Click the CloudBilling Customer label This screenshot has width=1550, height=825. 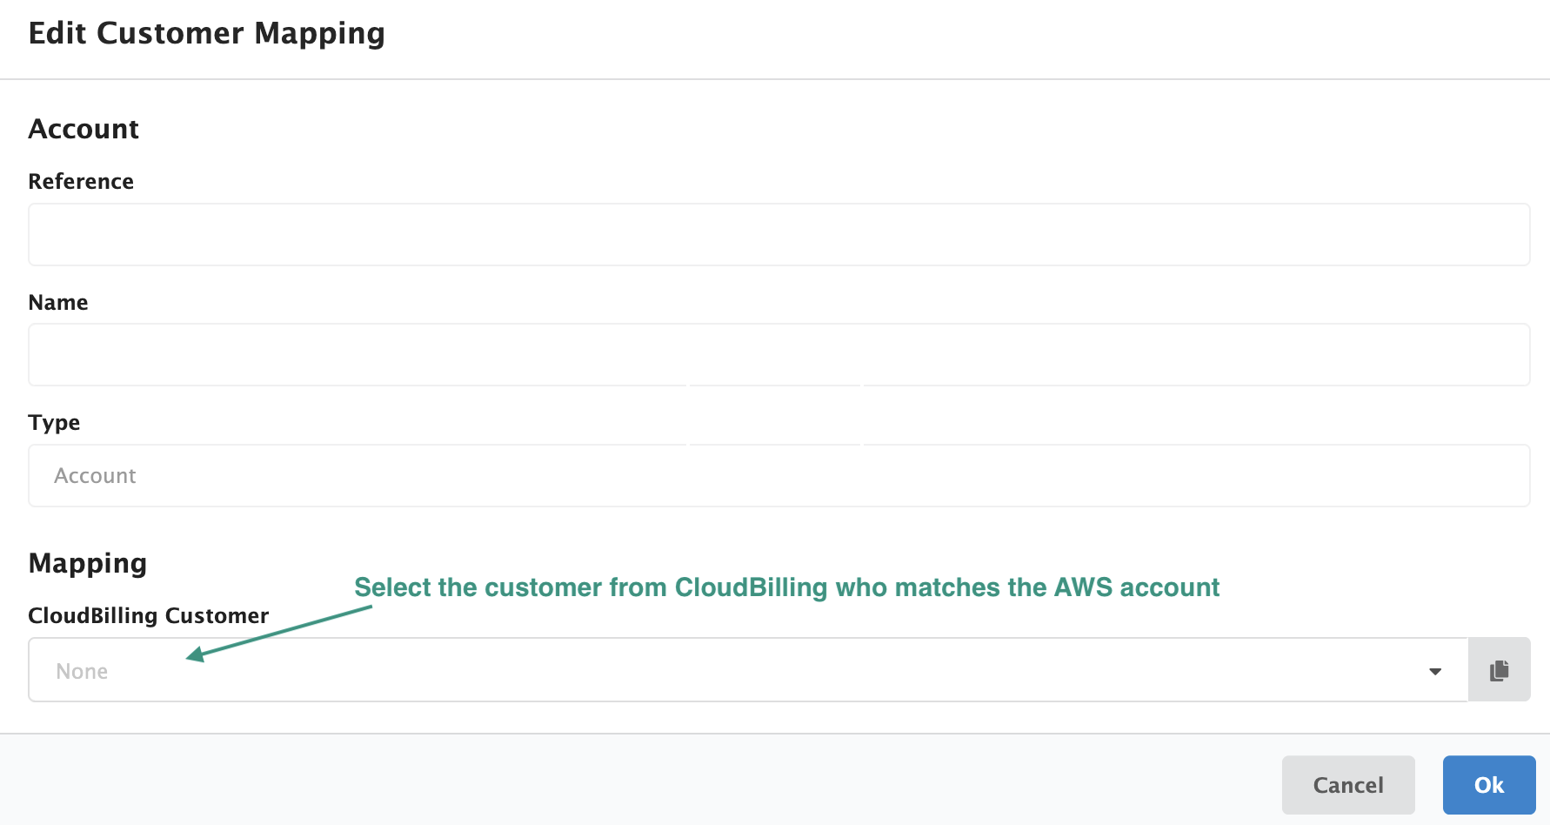click(x=148, y=615)
